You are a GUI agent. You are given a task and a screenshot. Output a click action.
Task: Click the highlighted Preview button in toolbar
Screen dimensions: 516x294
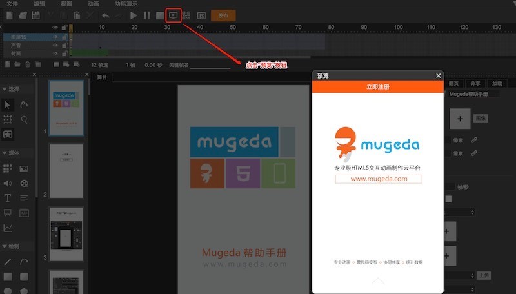[x=173, y=15]
